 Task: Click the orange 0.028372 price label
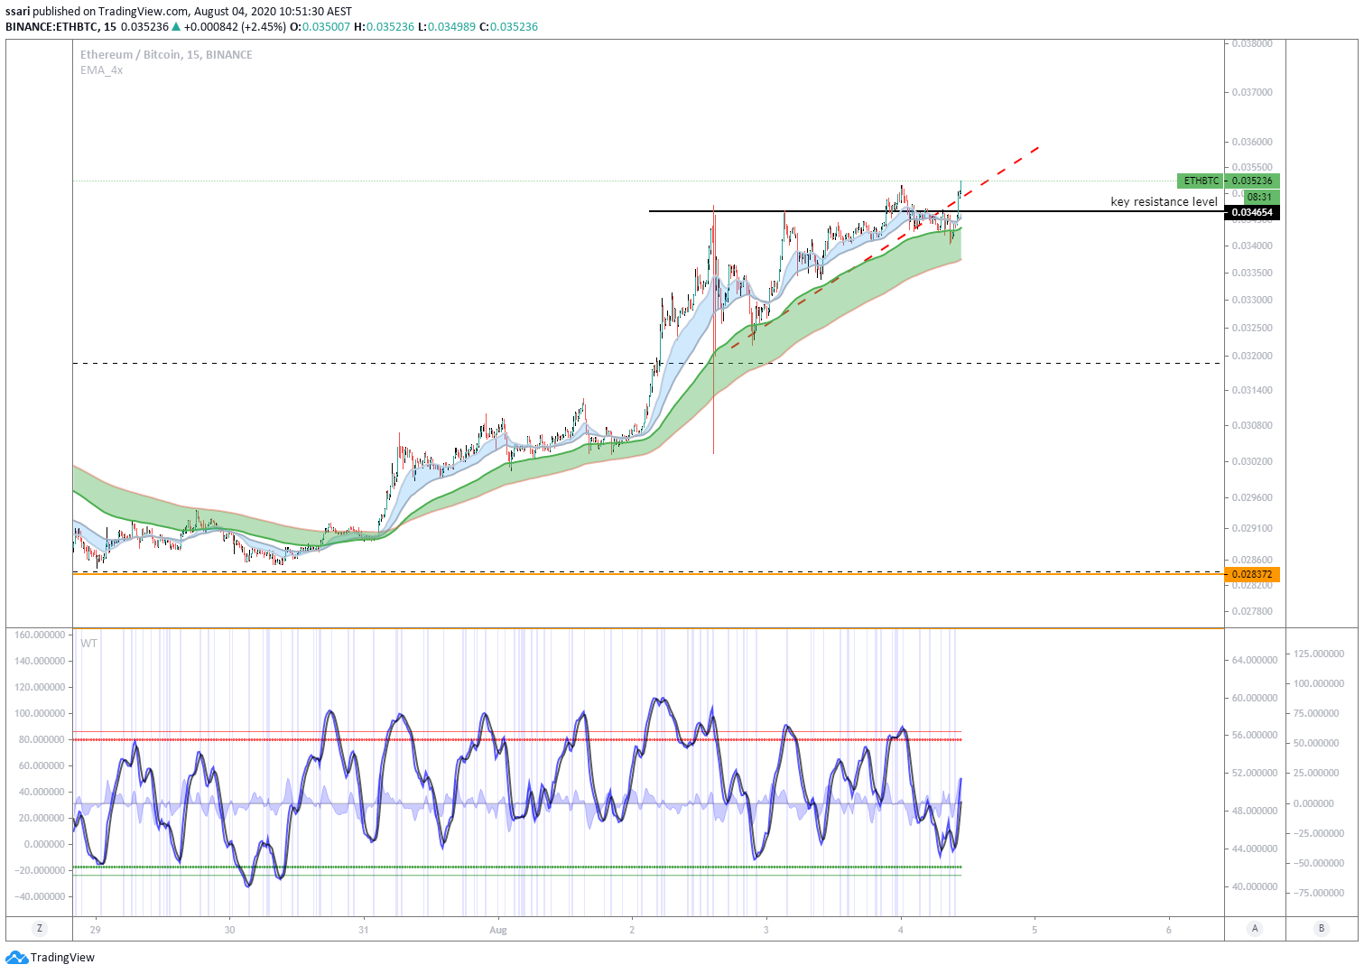1252,574
